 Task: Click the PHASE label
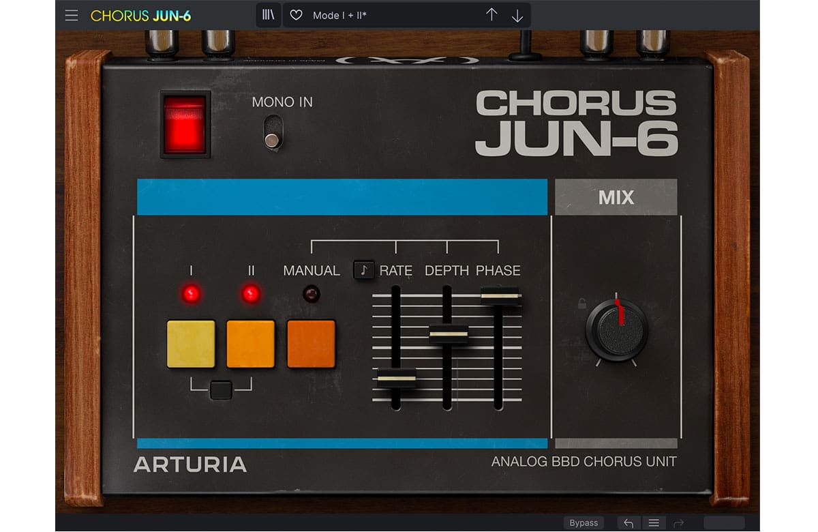click(498, 271)
